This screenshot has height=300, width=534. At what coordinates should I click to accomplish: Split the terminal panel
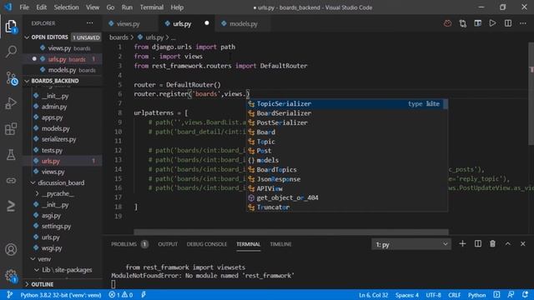tap(478, 244)
